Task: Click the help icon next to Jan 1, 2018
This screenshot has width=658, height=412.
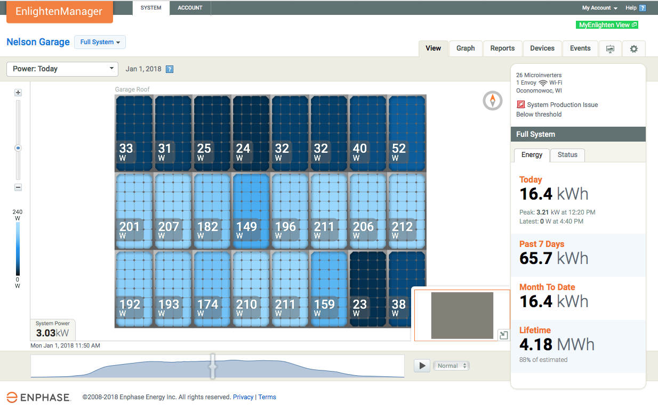Action: click(170, 69)
